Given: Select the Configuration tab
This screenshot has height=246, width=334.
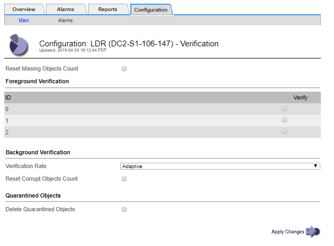Looking at the screenshot, I should [151, 9].
